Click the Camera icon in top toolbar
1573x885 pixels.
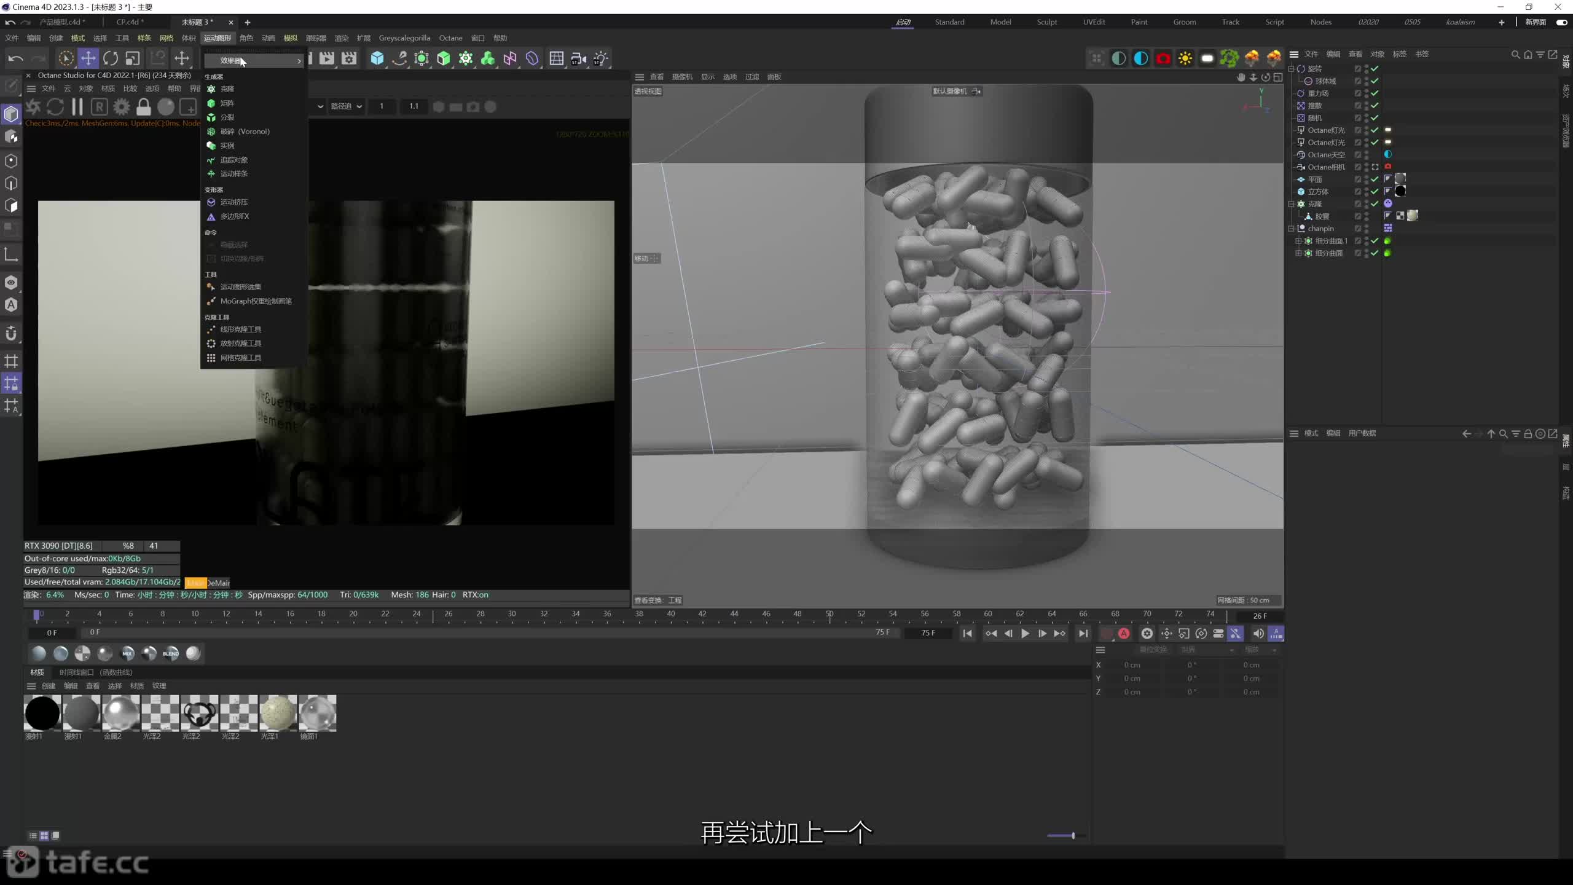click(x=578, y=58)
